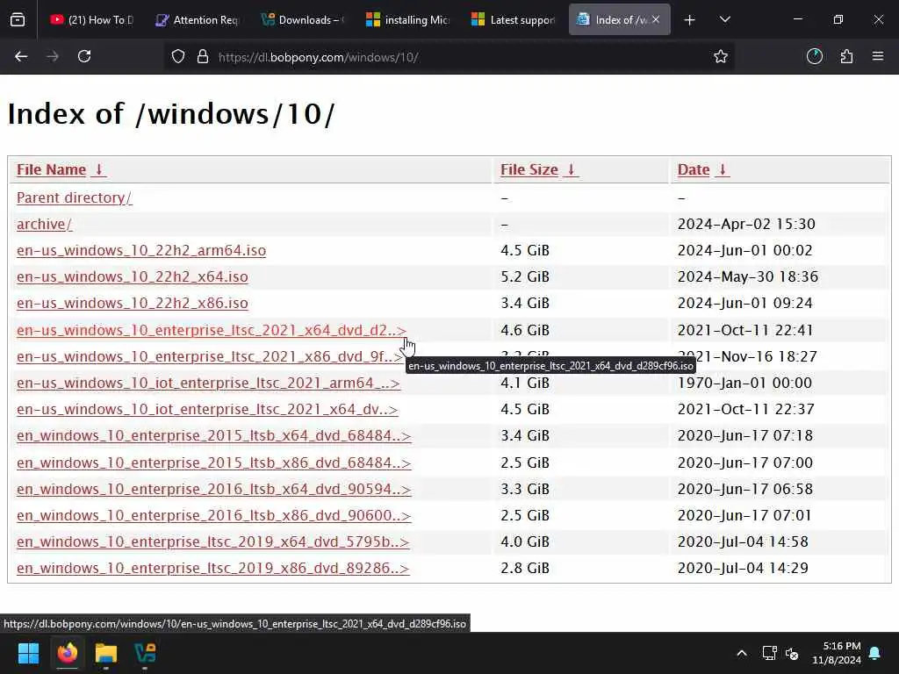Go back to previous page
This screenshot has height=674, width=899.
coord(21,56)
